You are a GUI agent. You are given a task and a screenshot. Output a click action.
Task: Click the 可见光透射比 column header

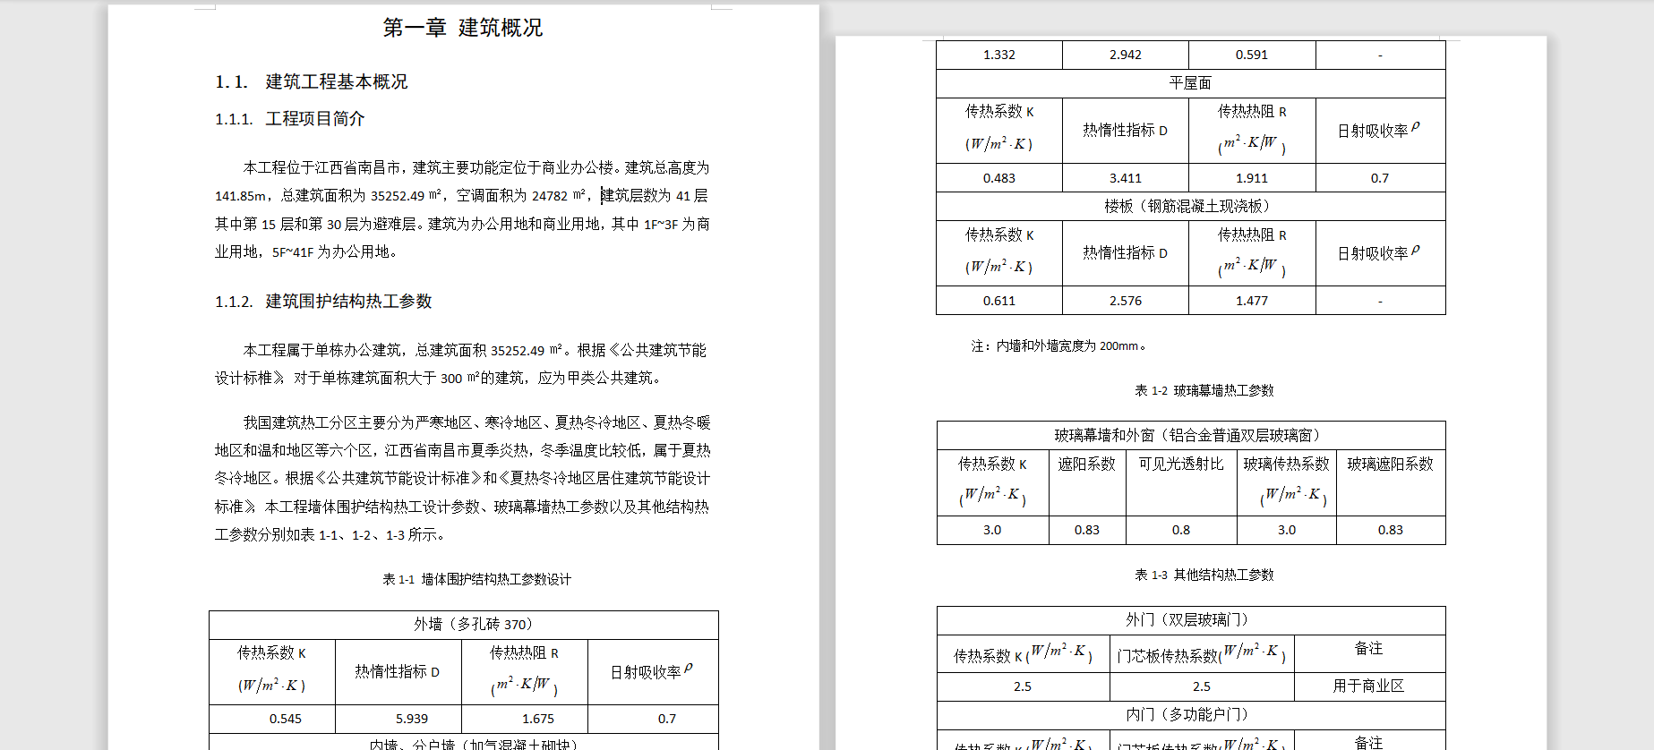1180,464
